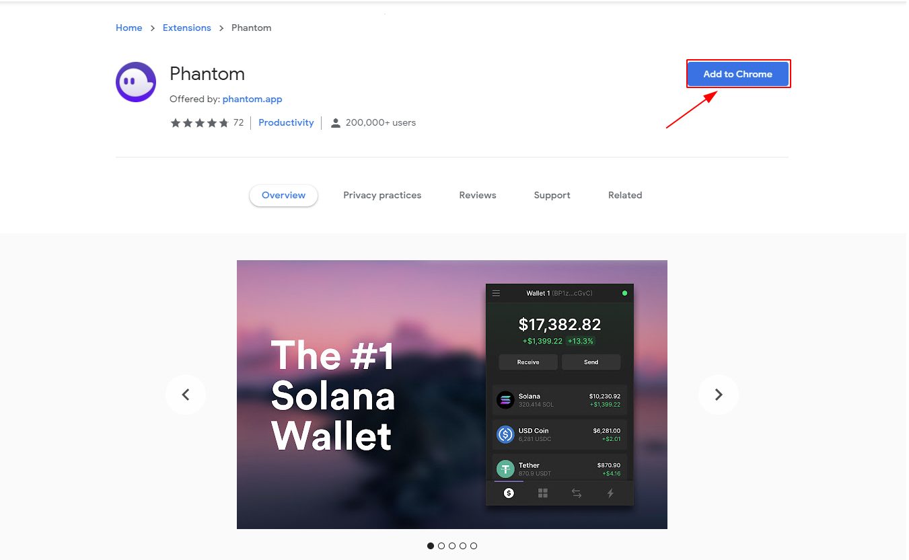Image resolution: width=909 pixels, height=560 pixels.
Task: Select the swap arrows icon in wallet
Action: pyautogui.click(x=577, y=493)
